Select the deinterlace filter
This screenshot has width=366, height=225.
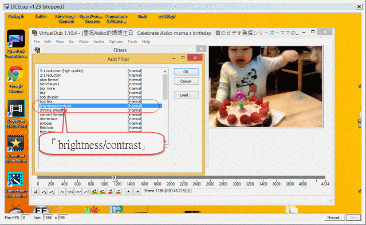[101, 119]
